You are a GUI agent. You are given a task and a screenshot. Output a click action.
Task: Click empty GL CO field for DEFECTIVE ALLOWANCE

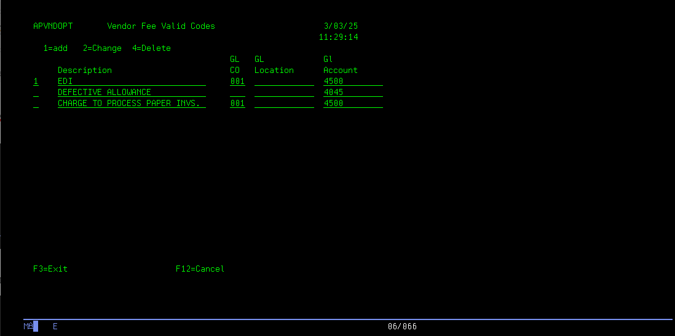tap(237, 93)
